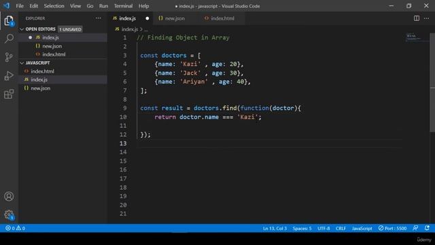Open the feedback icon in status bar
This screenshot has height=245, width=435.
pos(415,228)
